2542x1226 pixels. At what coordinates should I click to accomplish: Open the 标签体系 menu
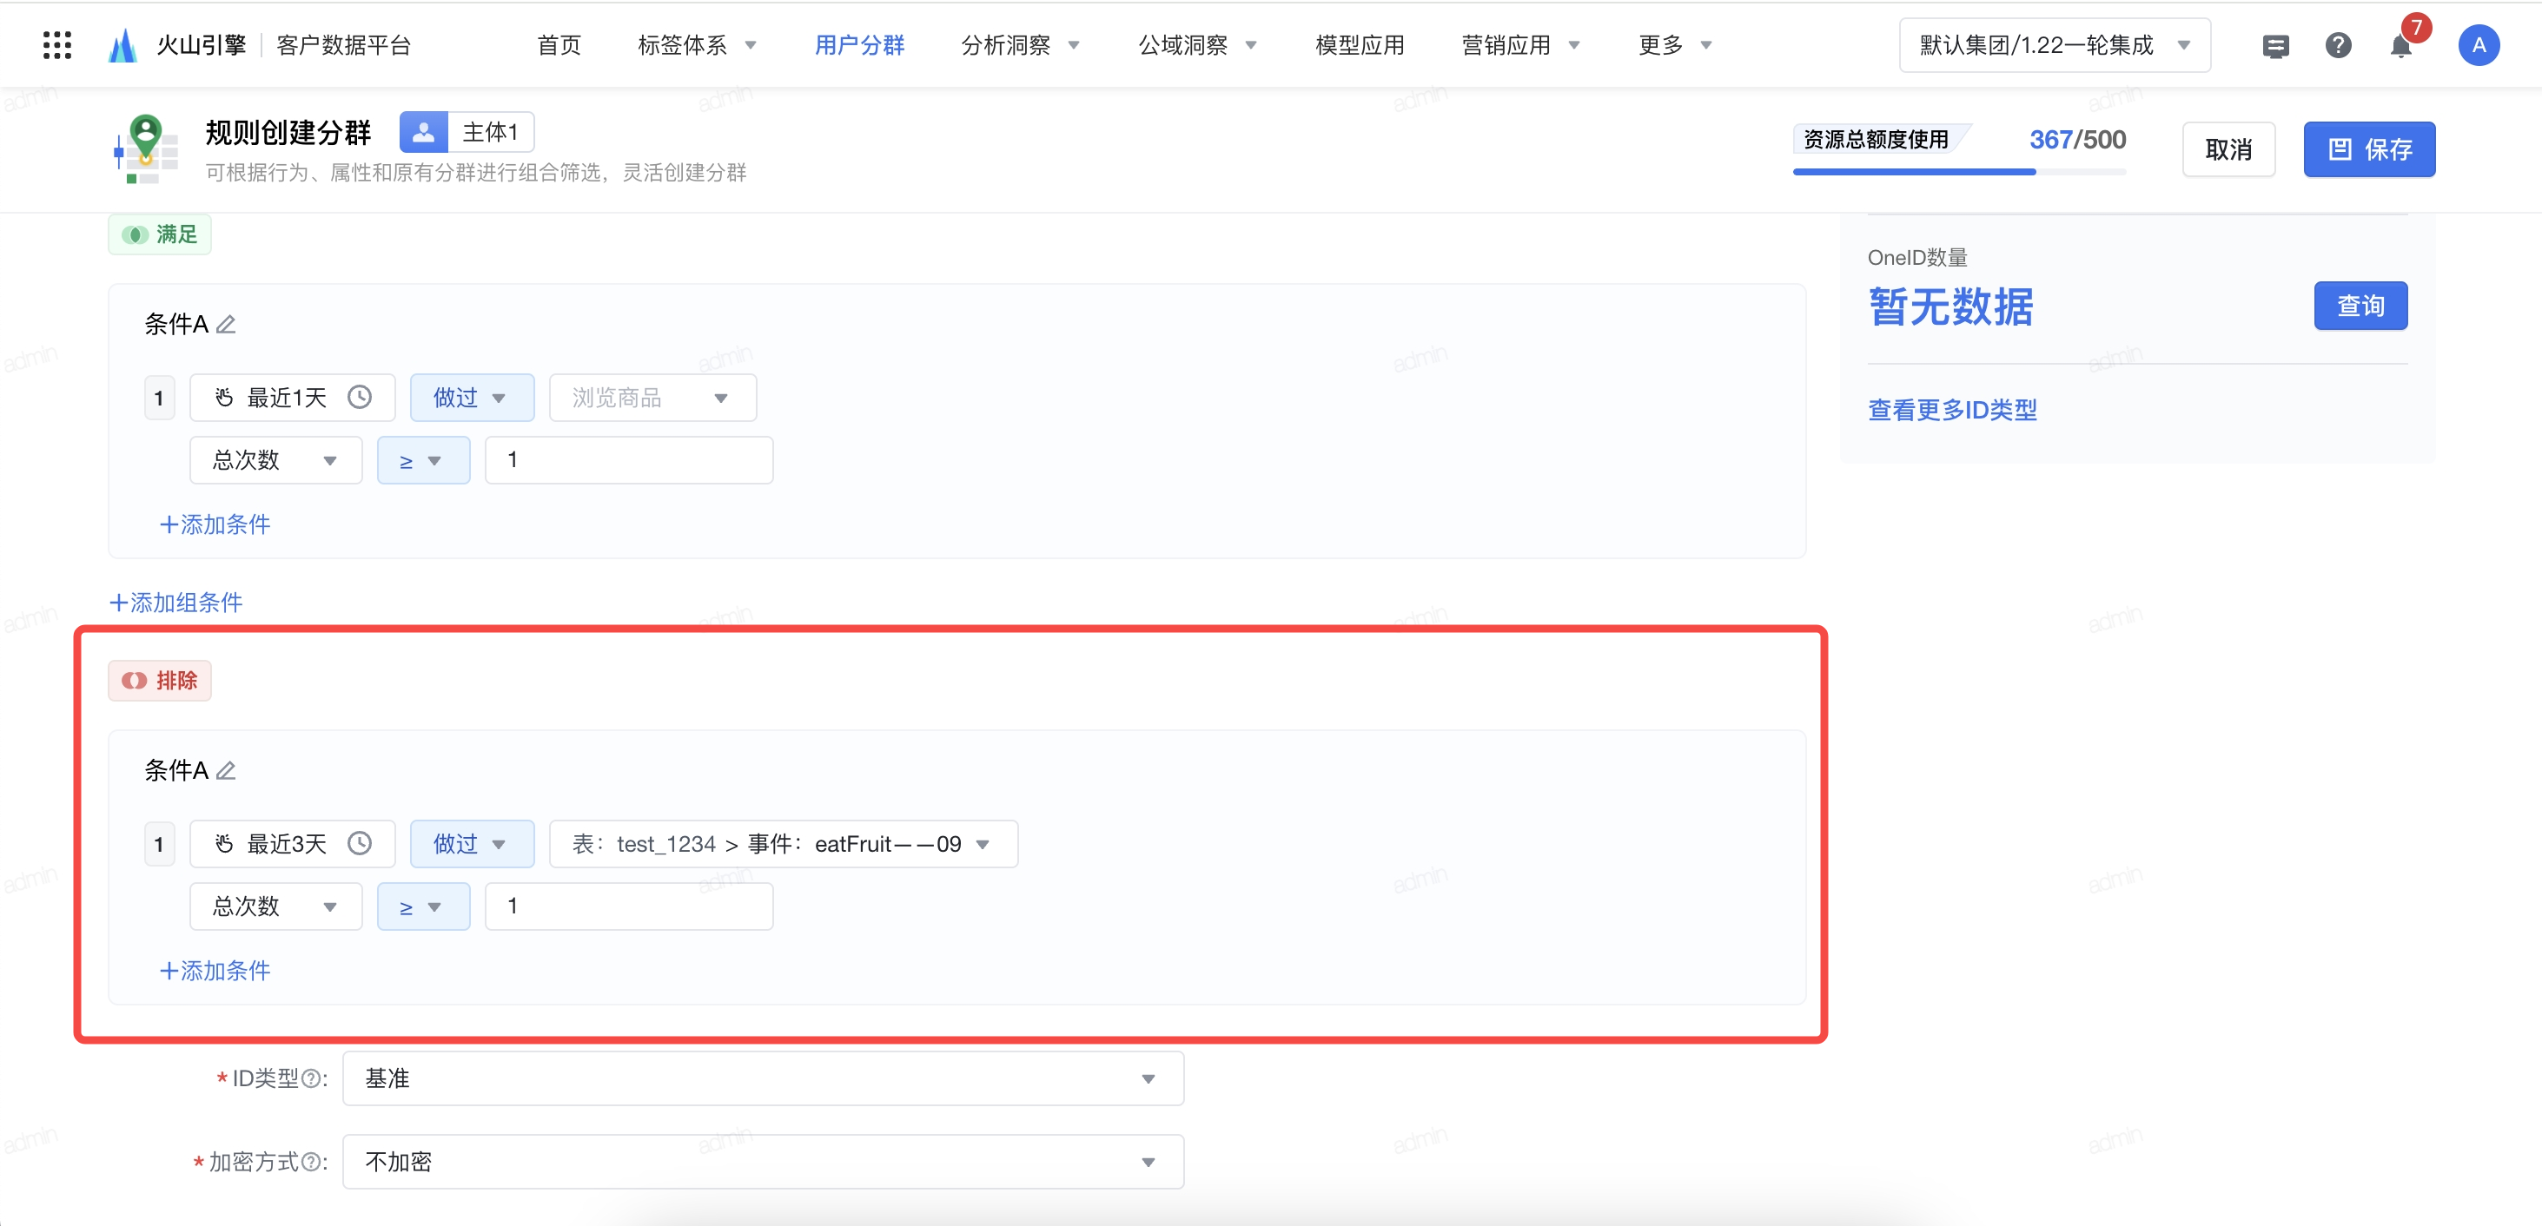pos(697,45)
